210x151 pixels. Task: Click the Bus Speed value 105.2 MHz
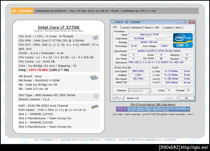[x=138, y=79]
